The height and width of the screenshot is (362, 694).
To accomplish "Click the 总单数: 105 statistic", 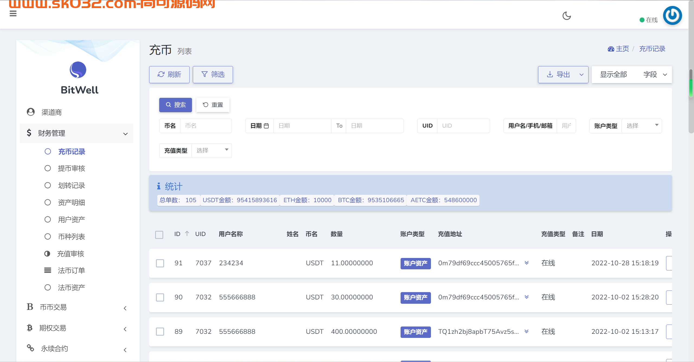I will point(178,200).
